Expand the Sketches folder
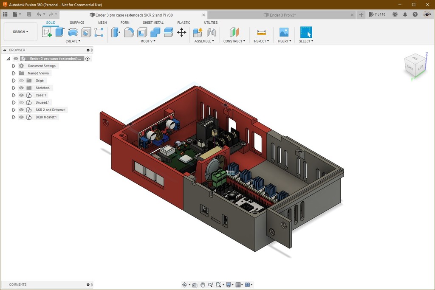The image size is (435, 290). pos(14,88)
